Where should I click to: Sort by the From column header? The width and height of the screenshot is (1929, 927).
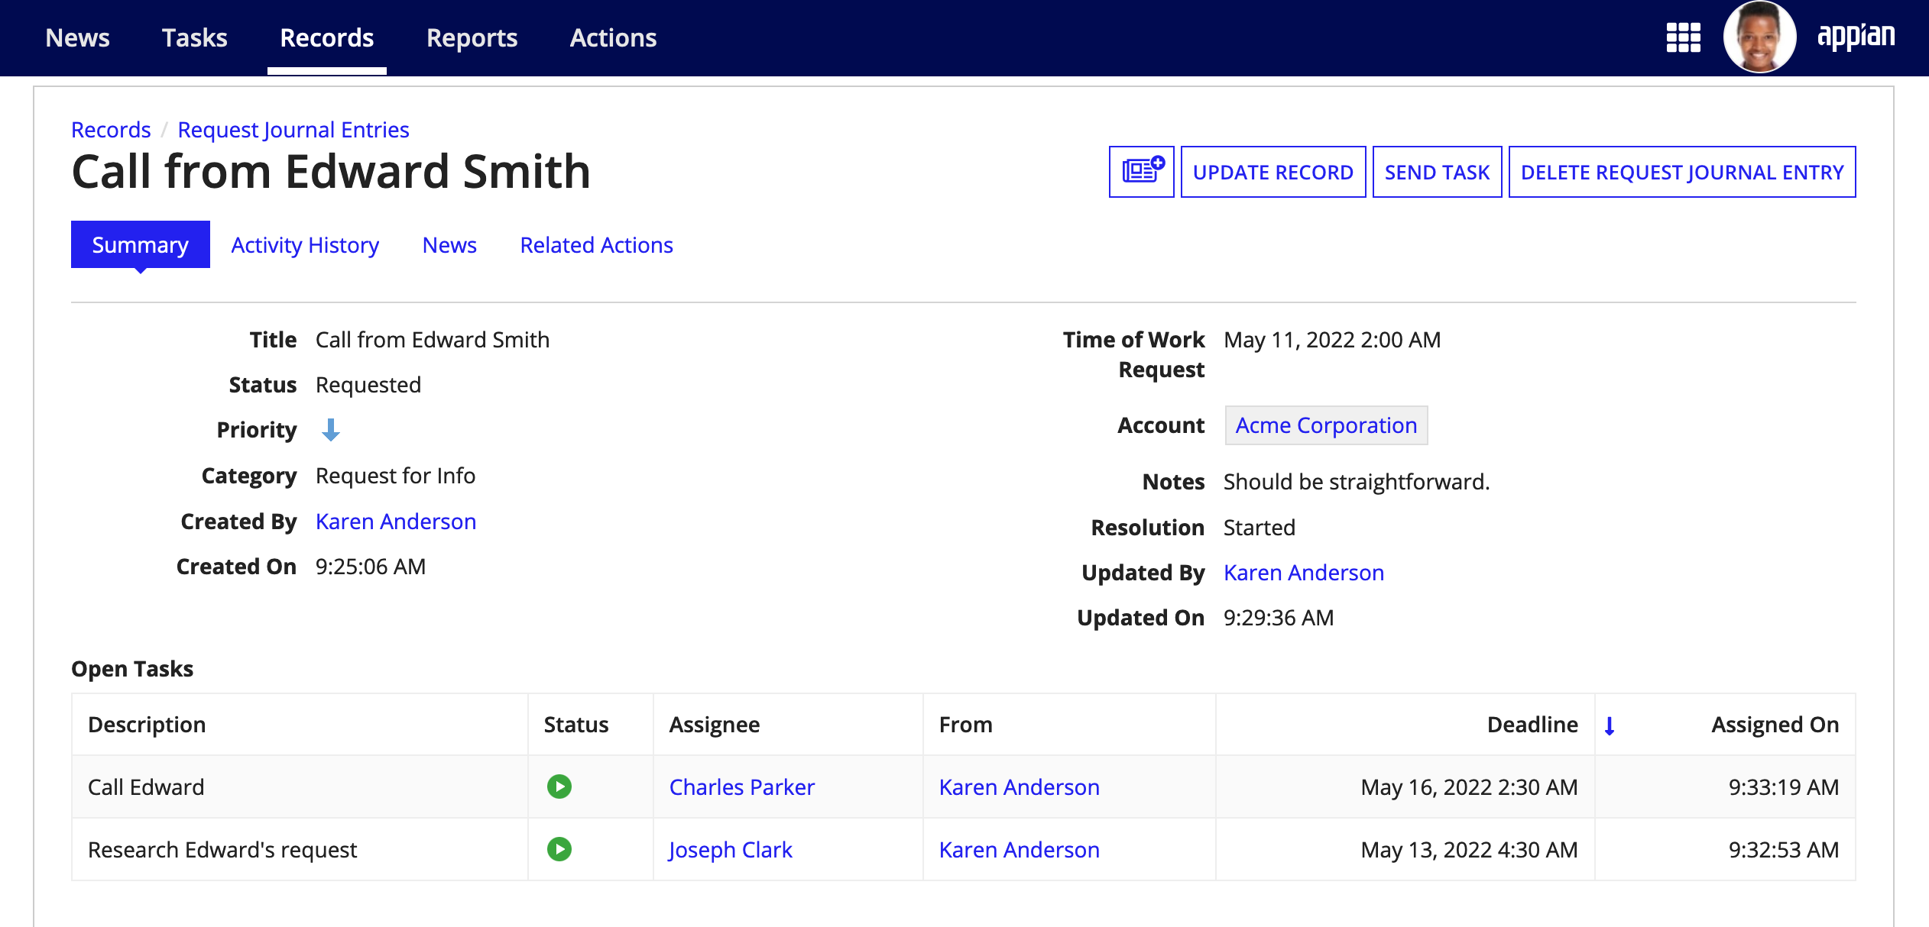965,725
